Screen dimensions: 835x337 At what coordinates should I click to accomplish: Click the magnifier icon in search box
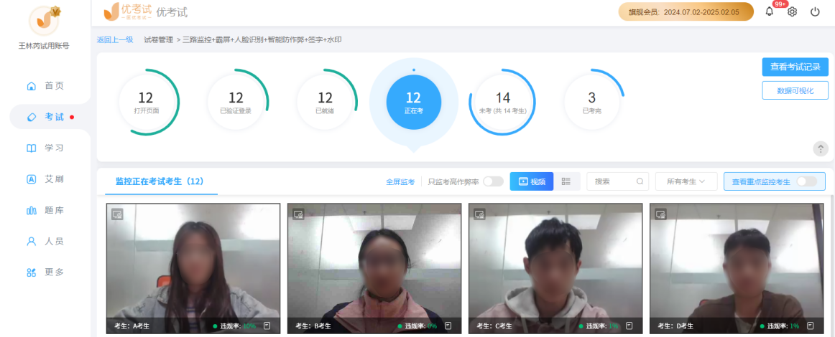coord(640,181)
